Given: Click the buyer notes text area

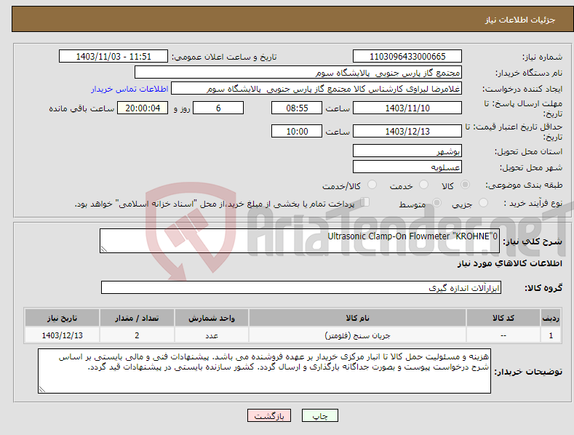Looking at the screenshot, I should click(264, 371).
